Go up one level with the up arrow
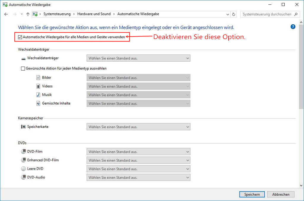Screen dimensions: 304x201 pyautogui.click(x=28, y=14)
